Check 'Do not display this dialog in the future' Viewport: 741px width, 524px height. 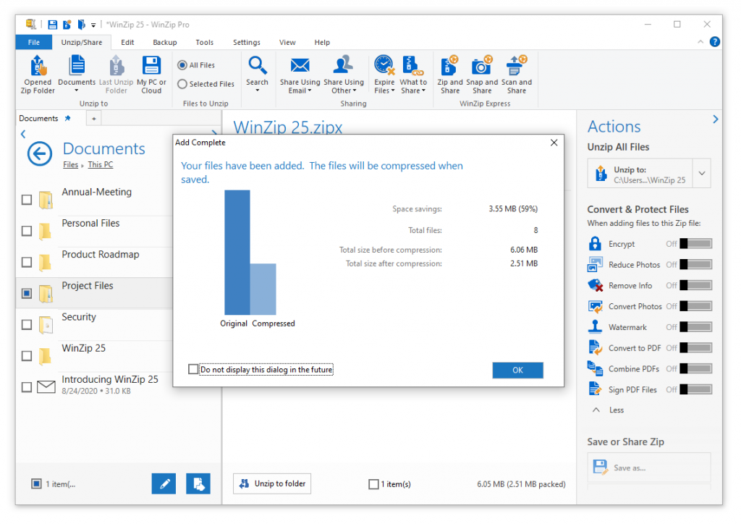(x=193, y=368)
